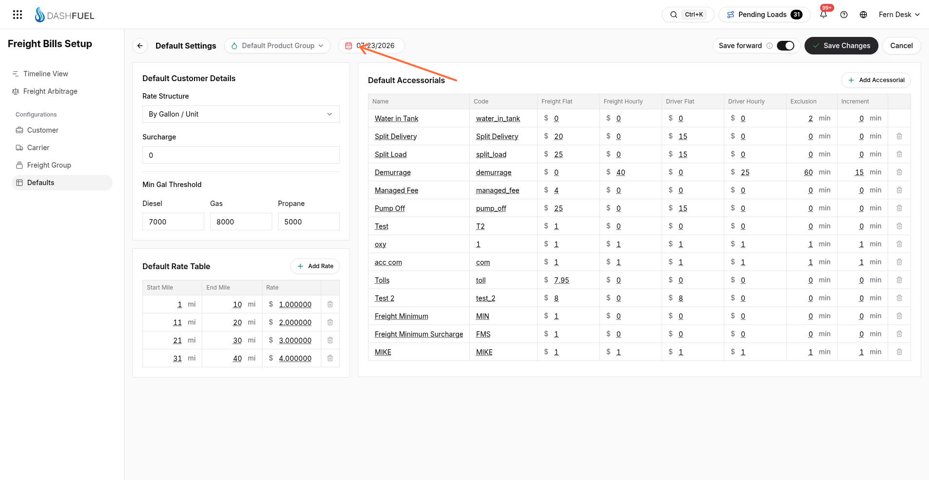Edit the Water in Tank name cell
This screenshot has height=480, width=929.
tap(396, 119)
